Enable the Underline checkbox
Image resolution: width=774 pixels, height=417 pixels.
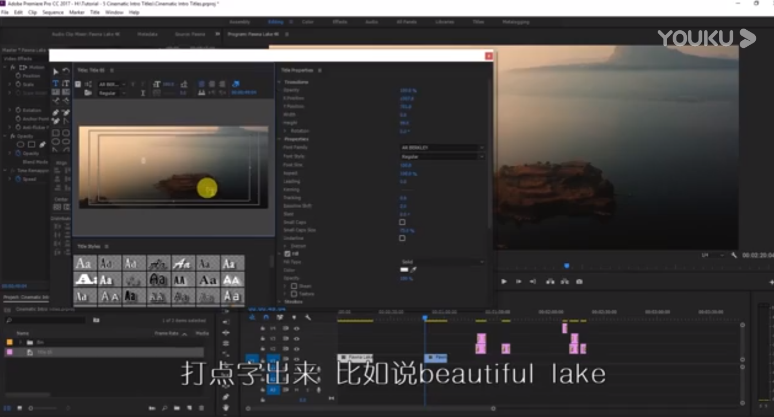402,238
